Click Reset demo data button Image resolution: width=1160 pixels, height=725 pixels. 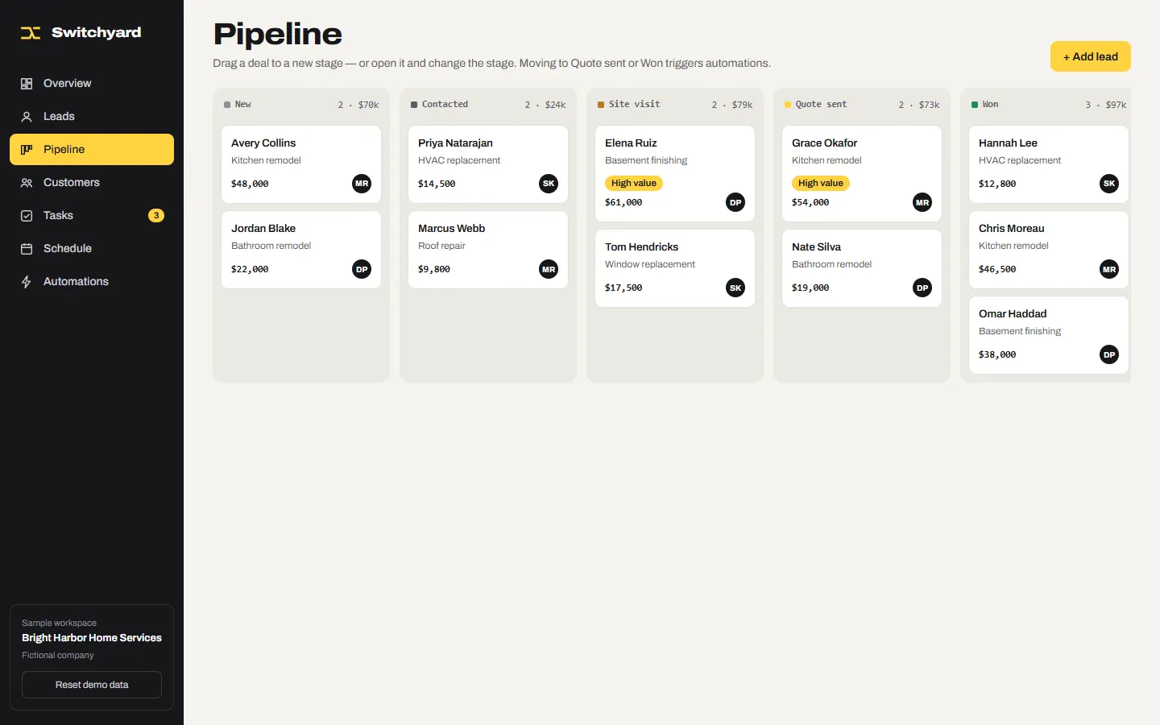[92, 685]
